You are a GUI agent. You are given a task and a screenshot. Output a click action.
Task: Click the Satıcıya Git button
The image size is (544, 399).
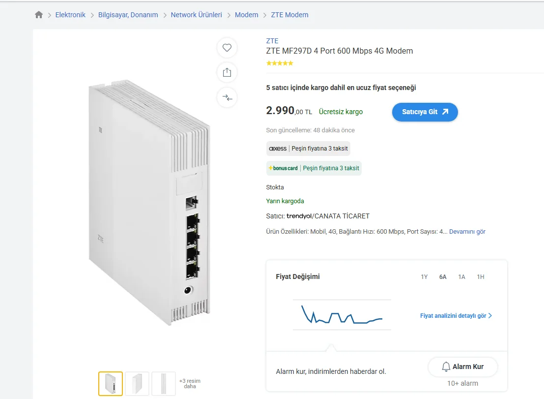pyautogui.click(x=425, y=112)
